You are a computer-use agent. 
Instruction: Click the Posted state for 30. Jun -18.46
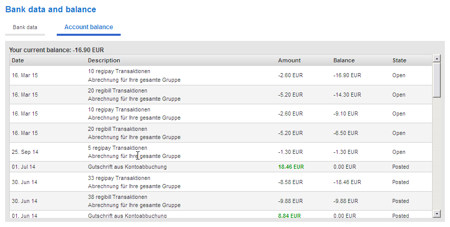click(x=400, y=182)
